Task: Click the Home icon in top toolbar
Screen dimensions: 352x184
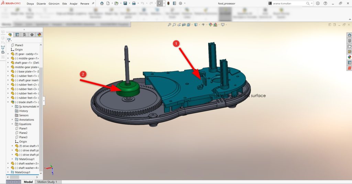Action: click(x=102, y=3)
